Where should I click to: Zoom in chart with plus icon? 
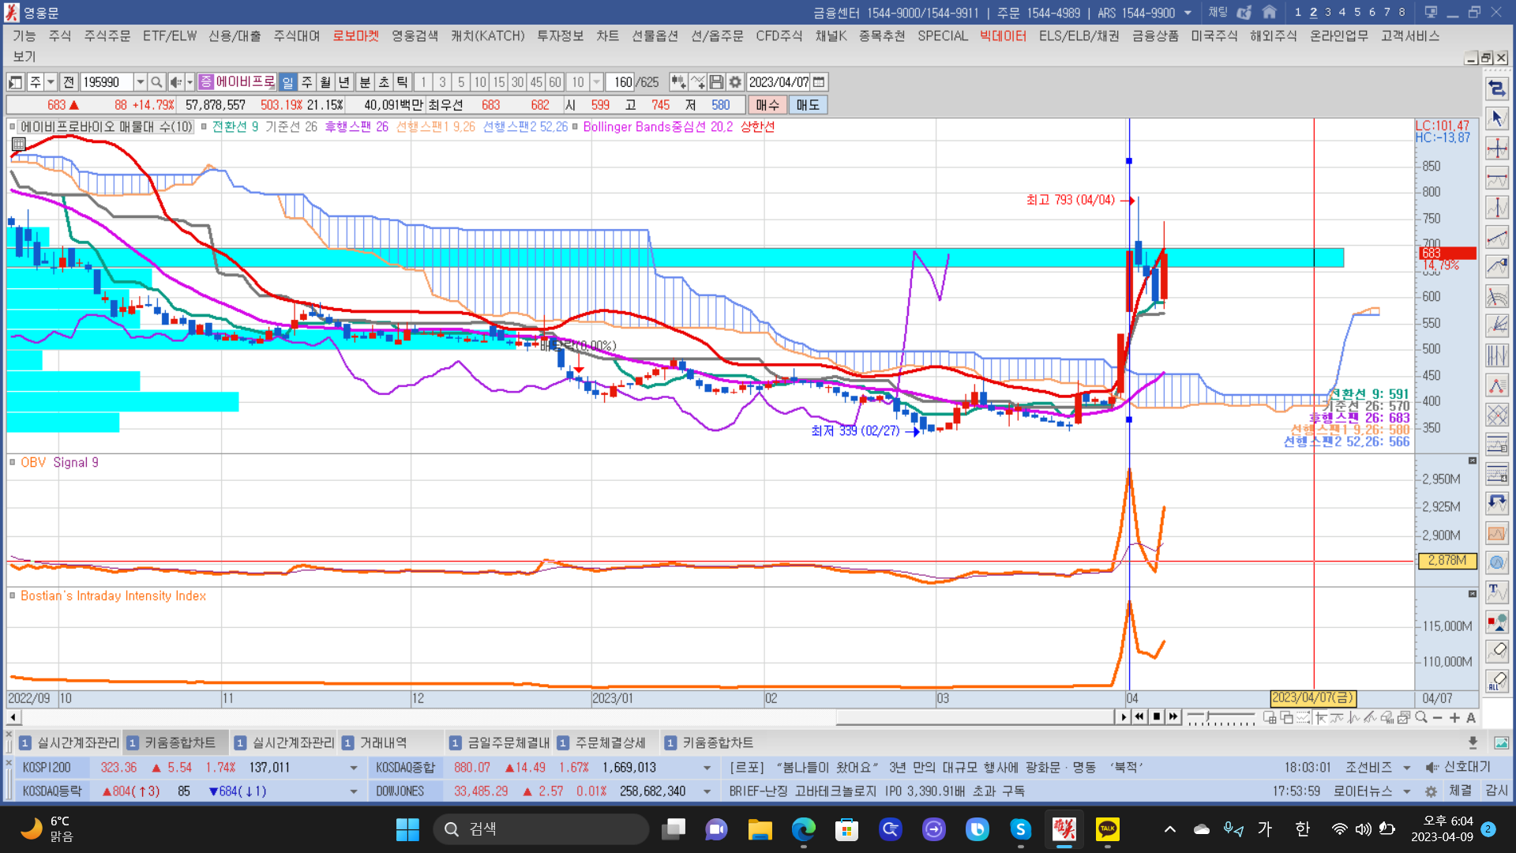[x=1454, y=717]
